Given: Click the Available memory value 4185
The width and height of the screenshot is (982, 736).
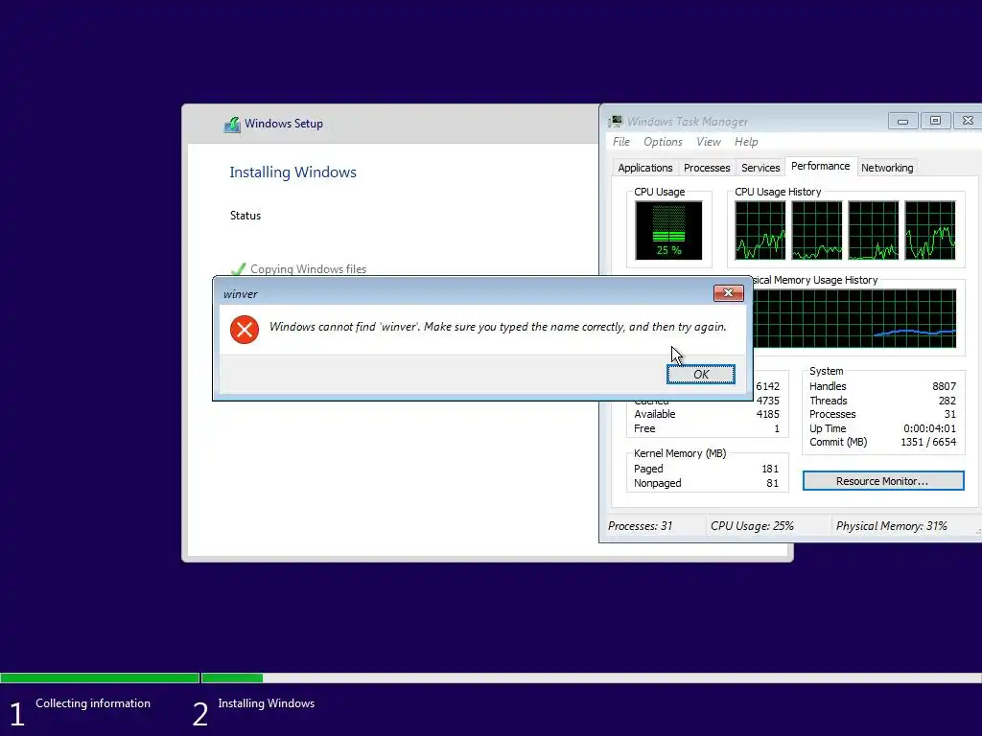Looking at the screenshot, I should pos(767,414).
